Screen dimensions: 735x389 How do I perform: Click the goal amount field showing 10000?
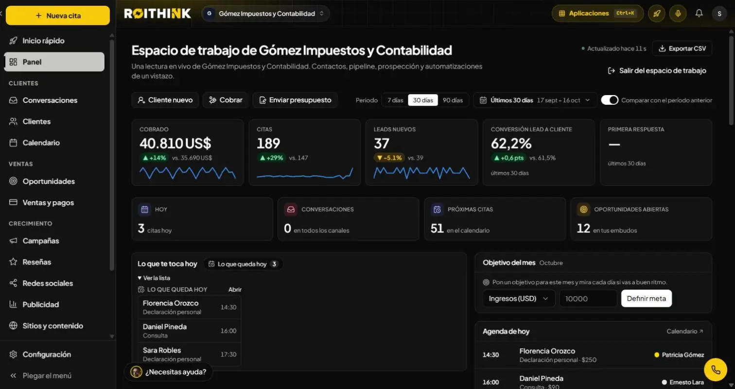(x=588, y=299)
